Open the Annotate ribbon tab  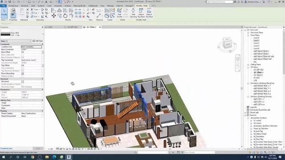pos(58,6)
